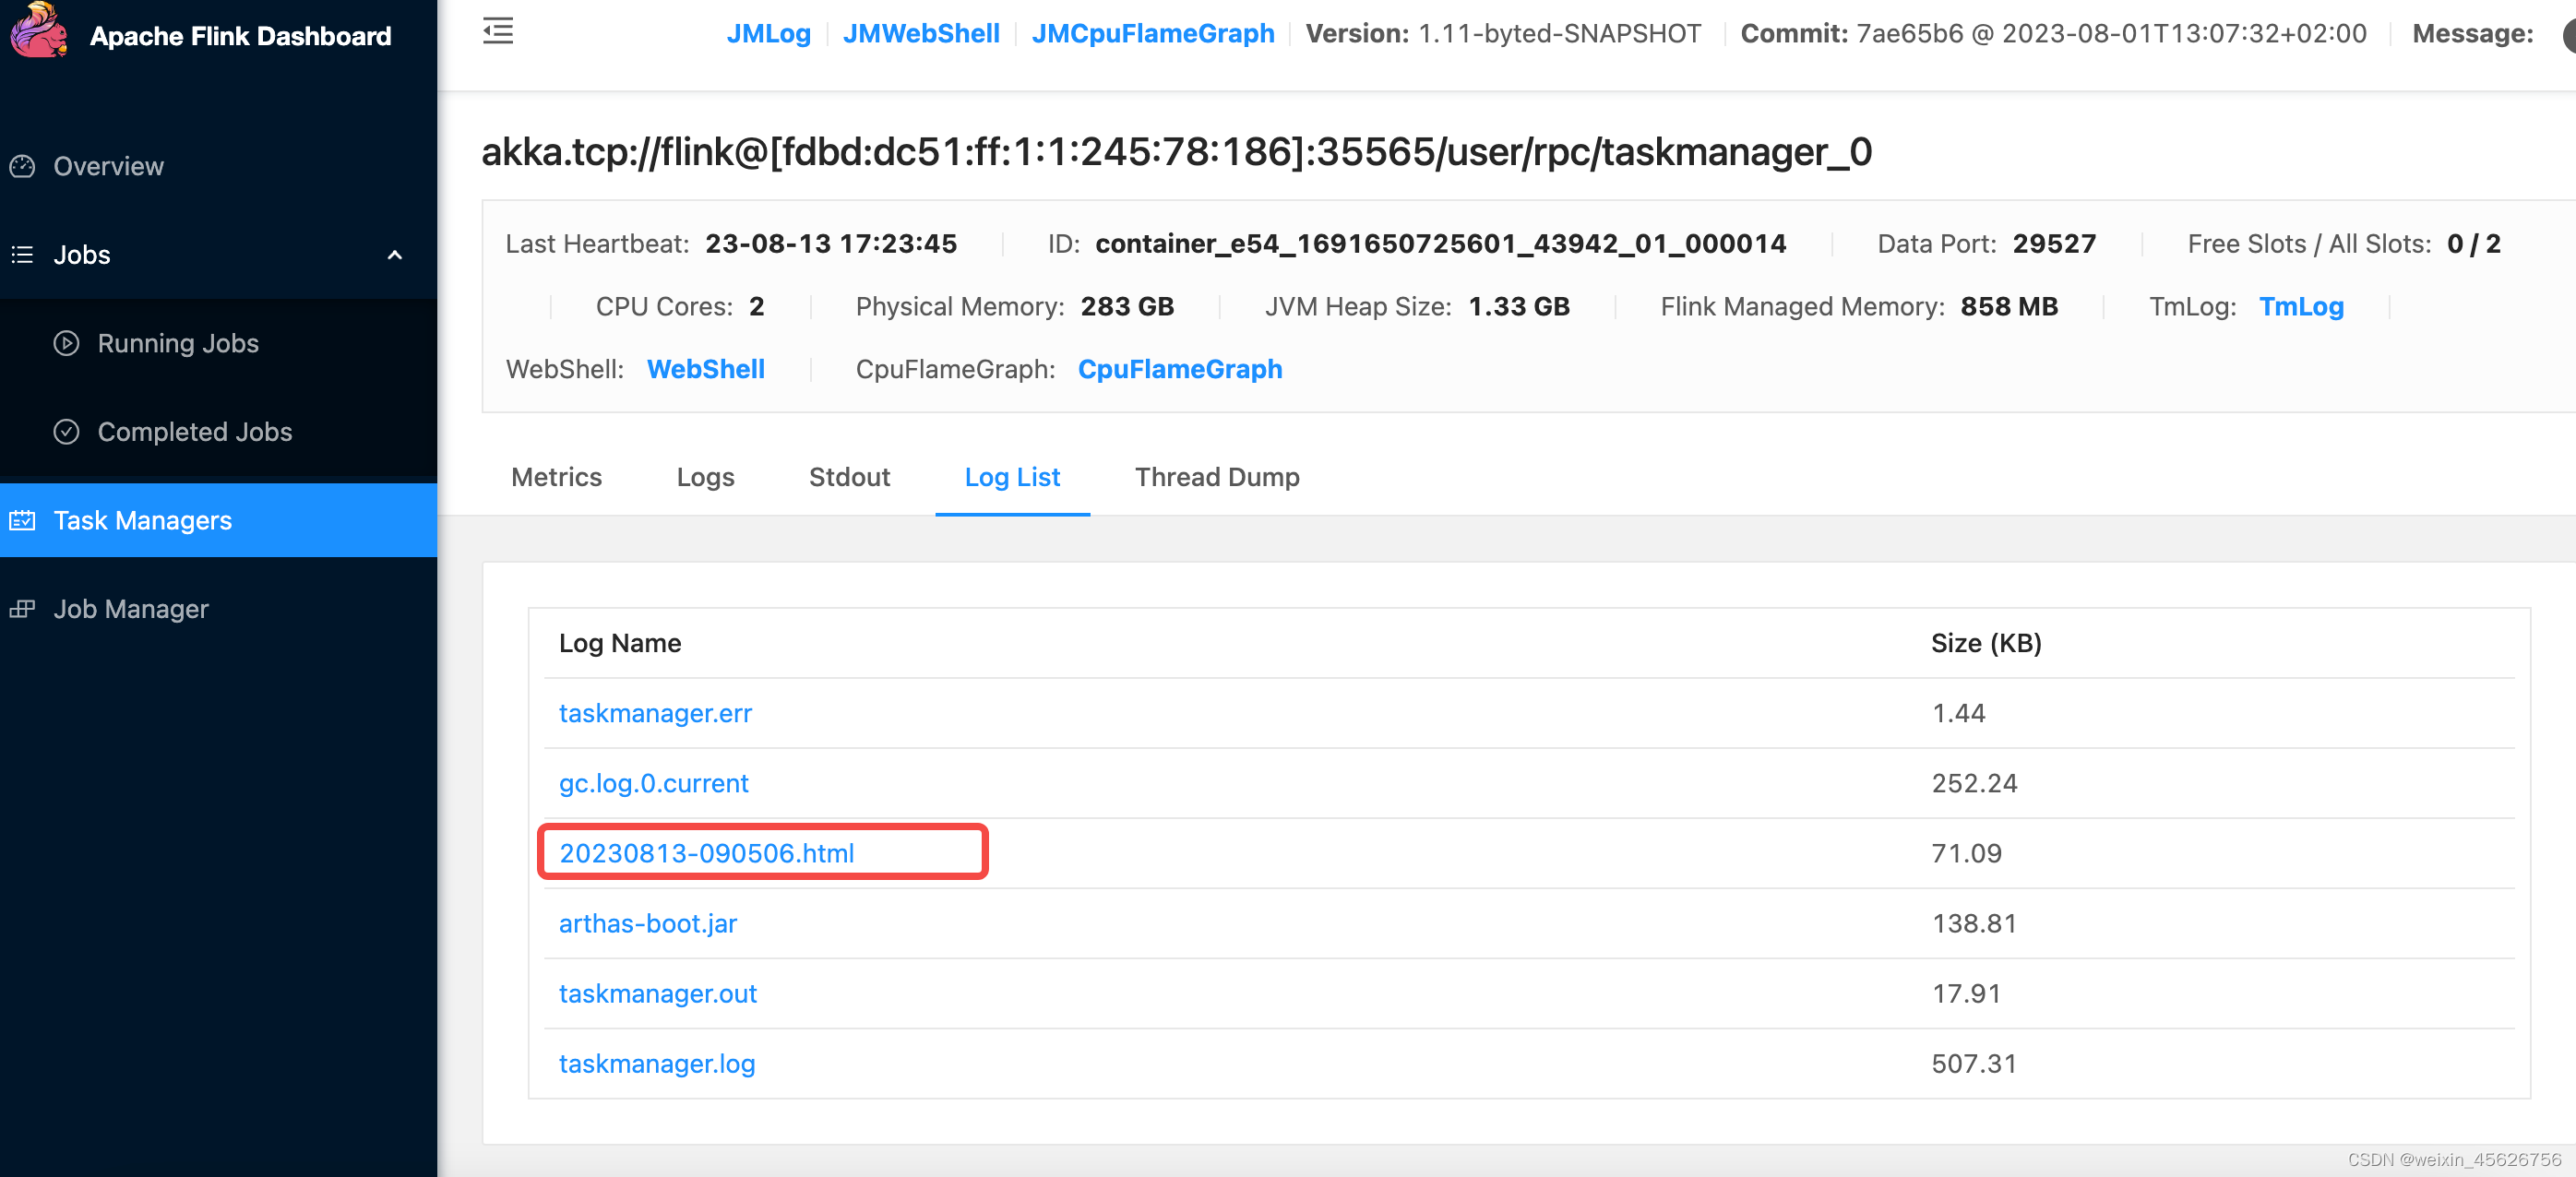Open arthas-boot.jar file
Viewport: 2576px width, 1177px height.
pos(647,923)
